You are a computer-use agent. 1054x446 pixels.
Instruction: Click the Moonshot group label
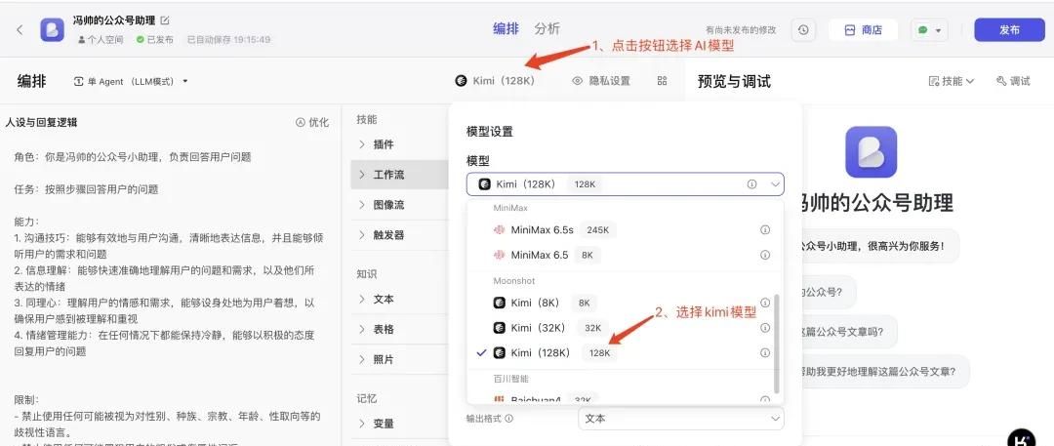(514, 280)
